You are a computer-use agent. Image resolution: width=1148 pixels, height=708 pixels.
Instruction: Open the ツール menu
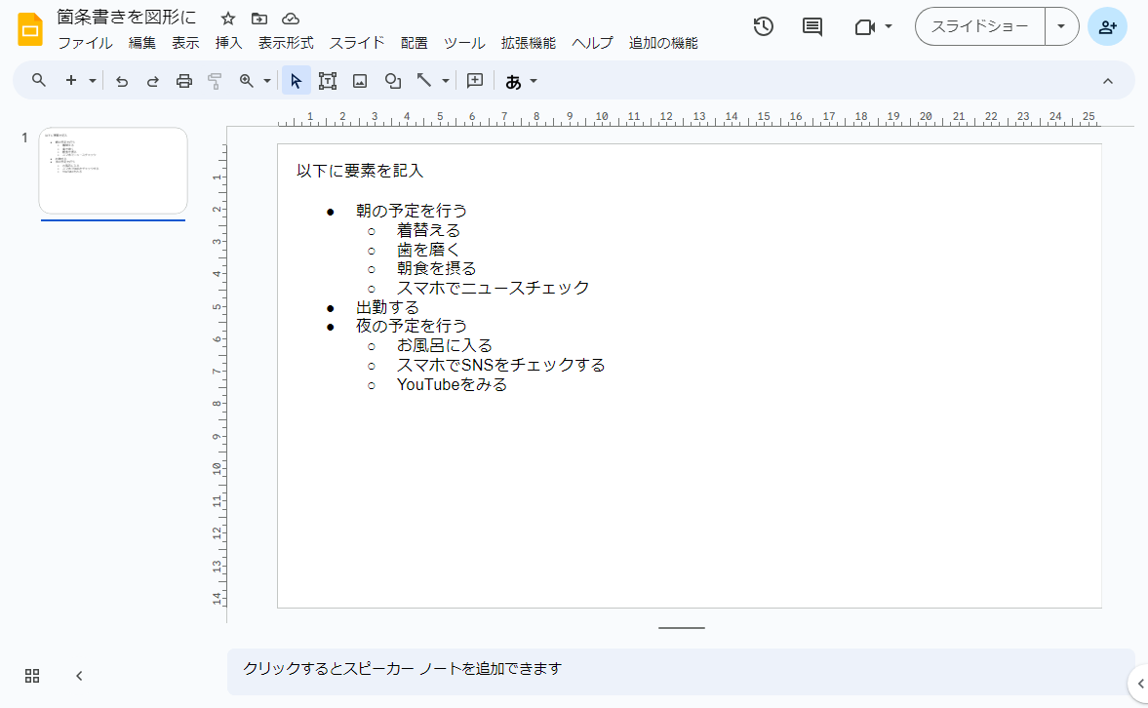click(464, 43)
